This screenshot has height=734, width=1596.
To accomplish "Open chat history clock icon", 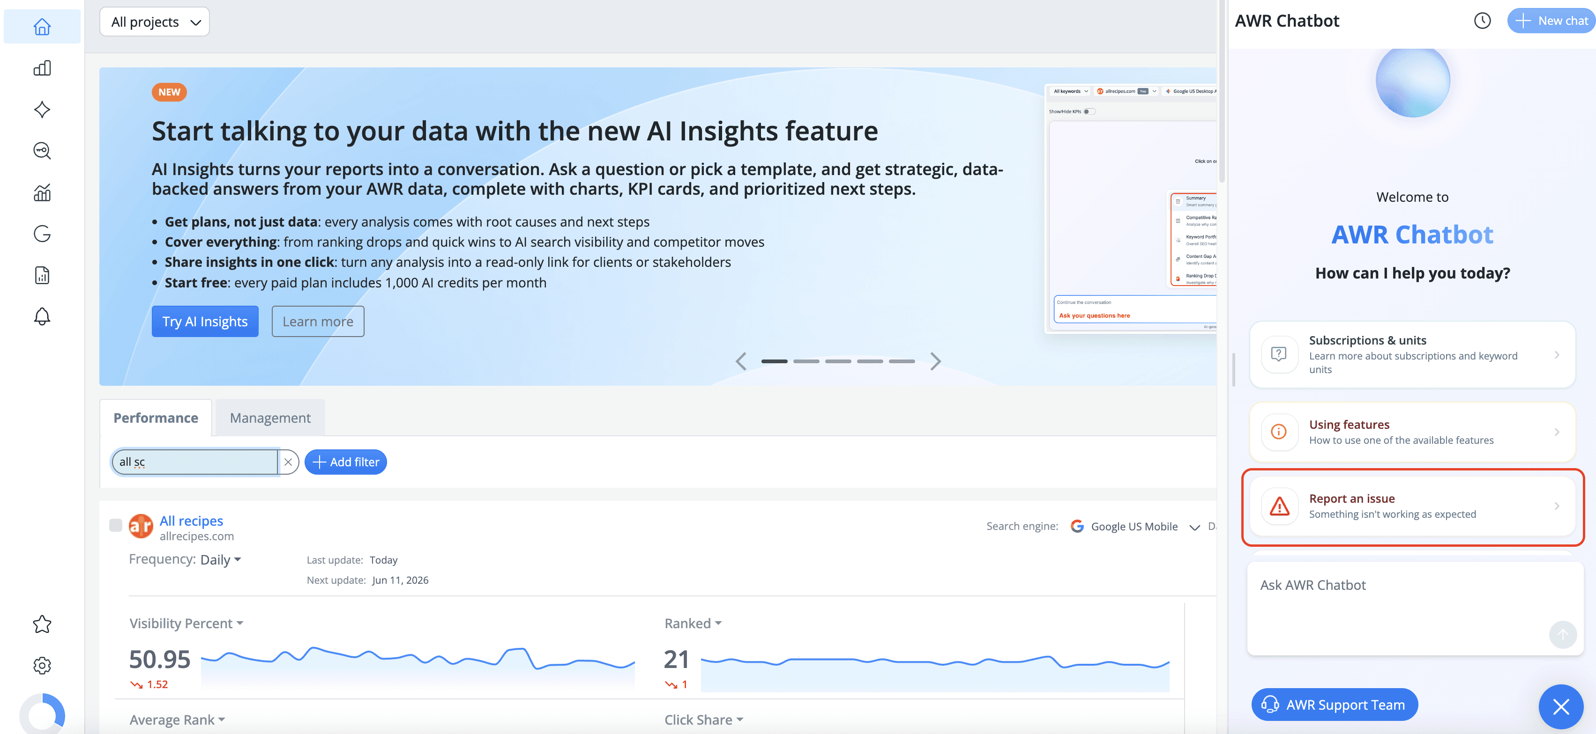I will coord(1482,21).
